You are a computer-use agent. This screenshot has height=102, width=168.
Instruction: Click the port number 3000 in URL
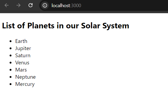tap(76, 6)
